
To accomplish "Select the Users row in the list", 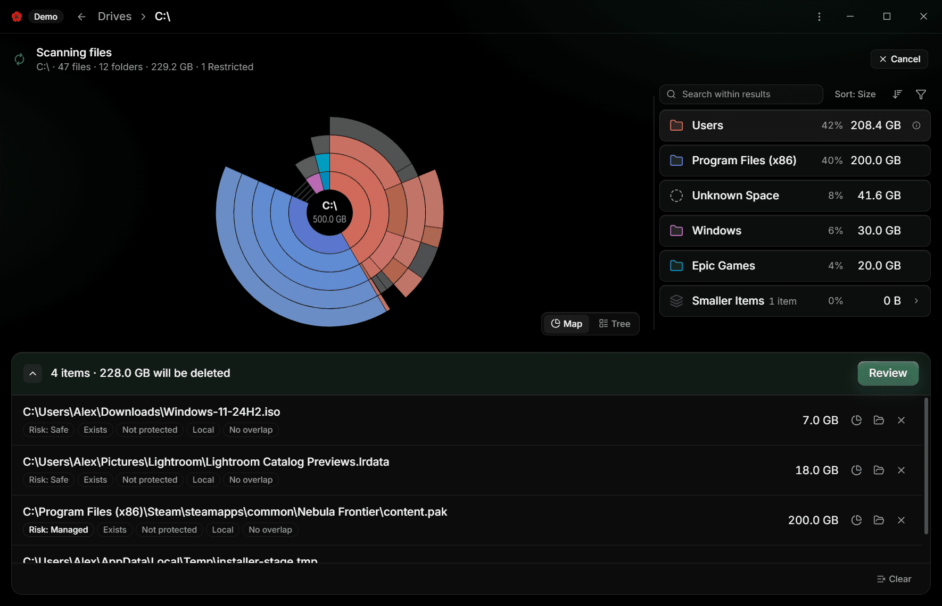I will point(795,125).
